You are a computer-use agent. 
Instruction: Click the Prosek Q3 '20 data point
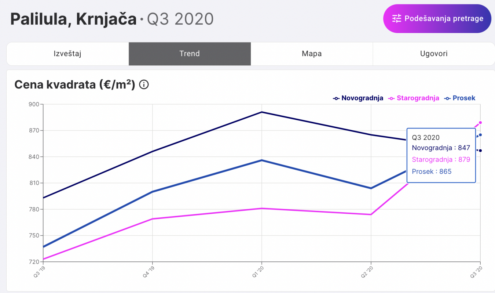[480, 135]
